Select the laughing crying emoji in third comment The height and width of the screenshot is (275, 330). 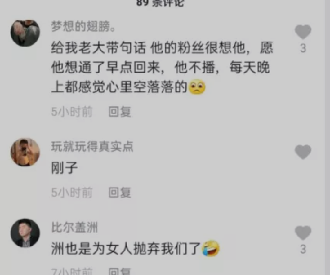(211, 249)
